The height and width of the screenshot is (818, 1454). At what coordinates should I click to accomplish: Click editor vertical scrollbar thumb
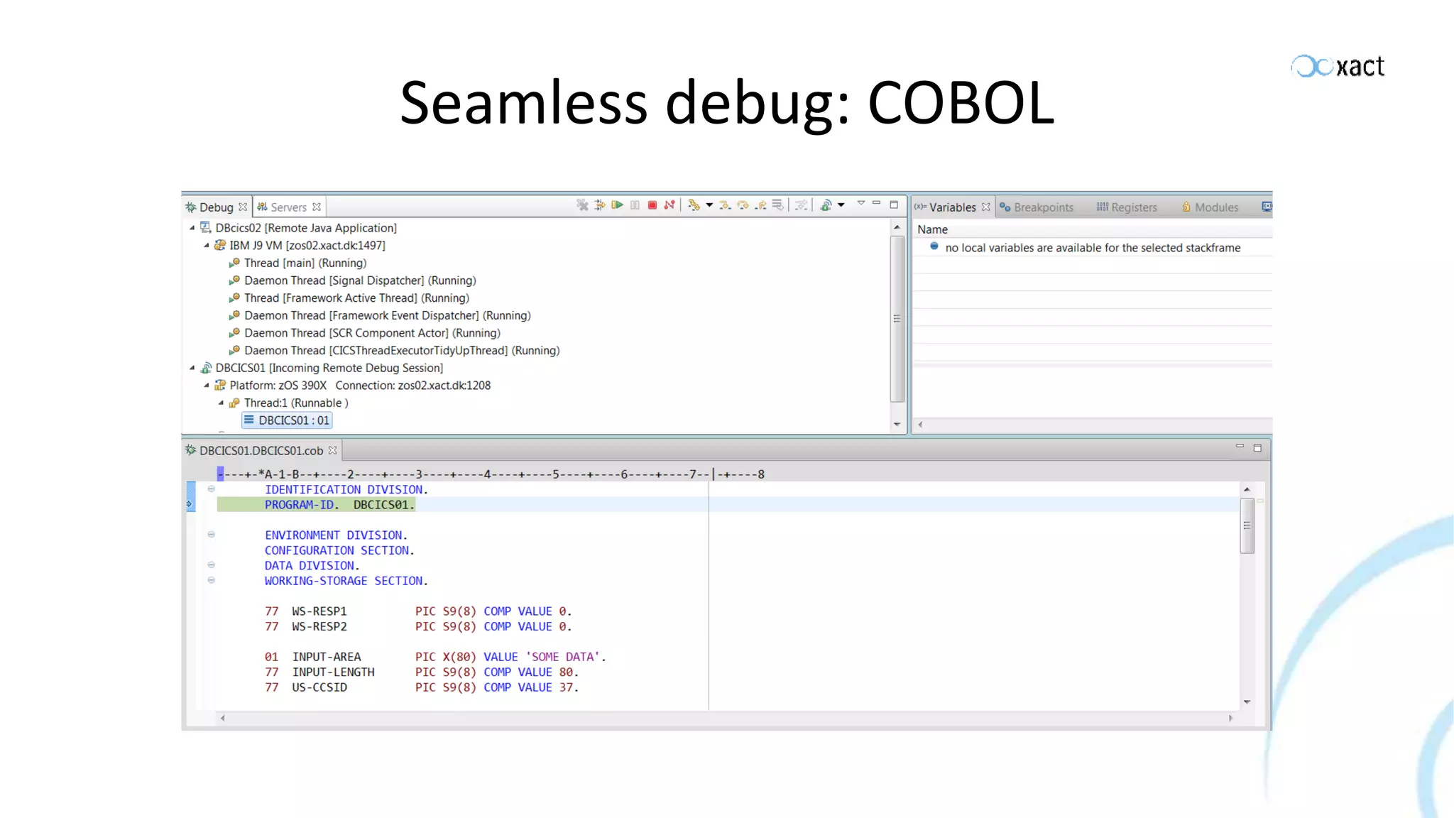(1247, 525)
